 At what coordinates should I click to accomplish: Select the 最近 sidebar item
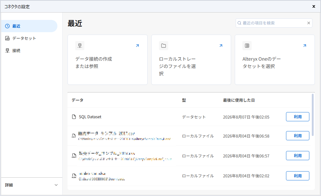(x=29, y=26)
